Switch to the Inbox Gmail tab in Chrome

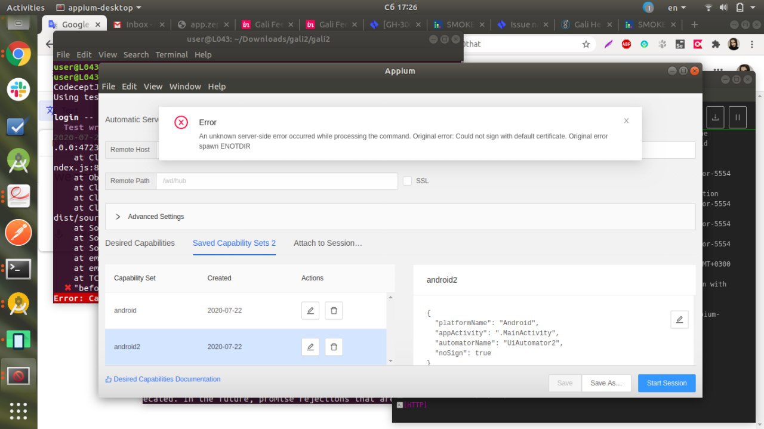pyautogui.click(x=138, y=24)
